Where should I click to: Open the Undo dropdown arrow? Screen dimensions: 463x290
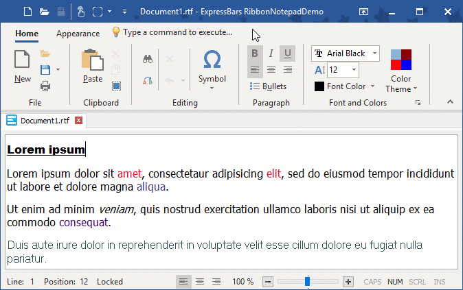coord(183,80)
